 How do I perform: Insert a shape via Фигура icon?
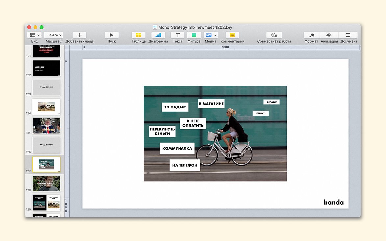pyautogui.click(x=194, y=35)
